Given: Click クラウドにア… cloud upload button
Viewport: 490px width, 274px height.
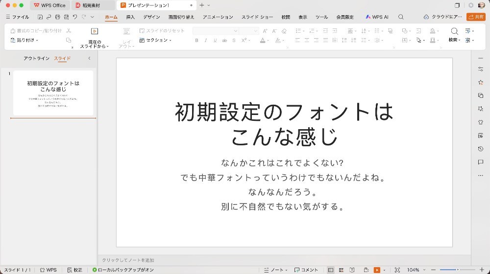Looking at the screenshot, I should point(443,17).
